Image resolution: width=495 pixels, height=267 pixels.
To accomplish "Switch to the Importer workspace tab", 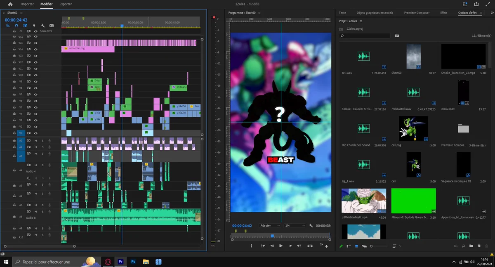I will tap(27, 4).
